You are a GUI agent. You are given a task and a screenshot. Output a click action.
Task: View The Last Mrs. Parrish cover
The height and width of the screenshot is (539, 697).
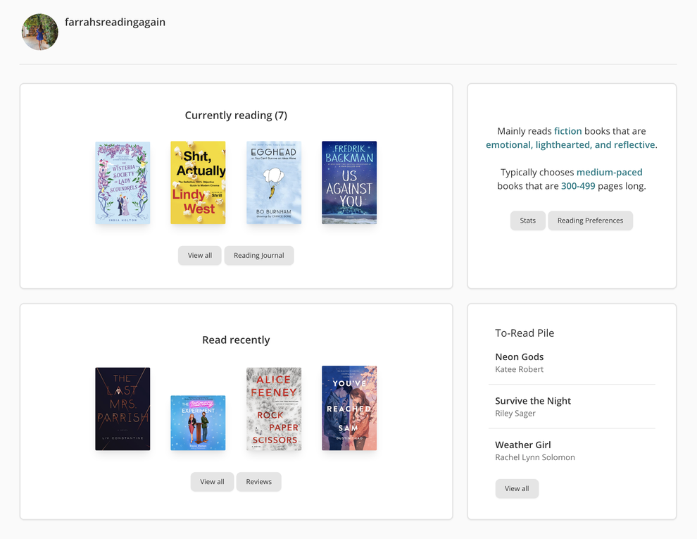pos(123,409)
